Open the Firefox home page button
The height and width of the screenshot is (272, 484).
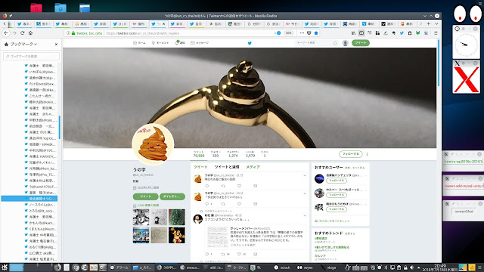(30, 33)
